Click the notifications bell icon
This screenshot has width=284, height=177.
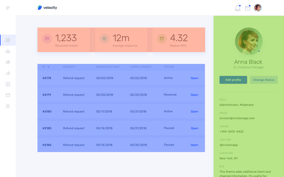(238, 8)
